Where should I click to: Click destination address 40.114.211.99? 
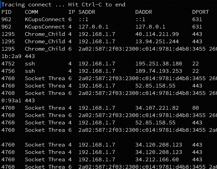(x=157, y=34)
